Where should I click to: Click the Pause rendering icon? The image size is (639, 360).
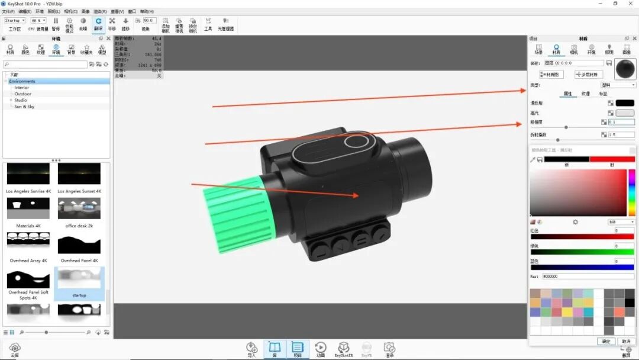(55, 21)
